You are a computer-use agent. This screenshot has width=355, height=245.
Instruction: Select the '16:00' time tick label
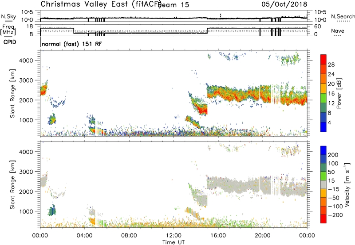[218, 236]
